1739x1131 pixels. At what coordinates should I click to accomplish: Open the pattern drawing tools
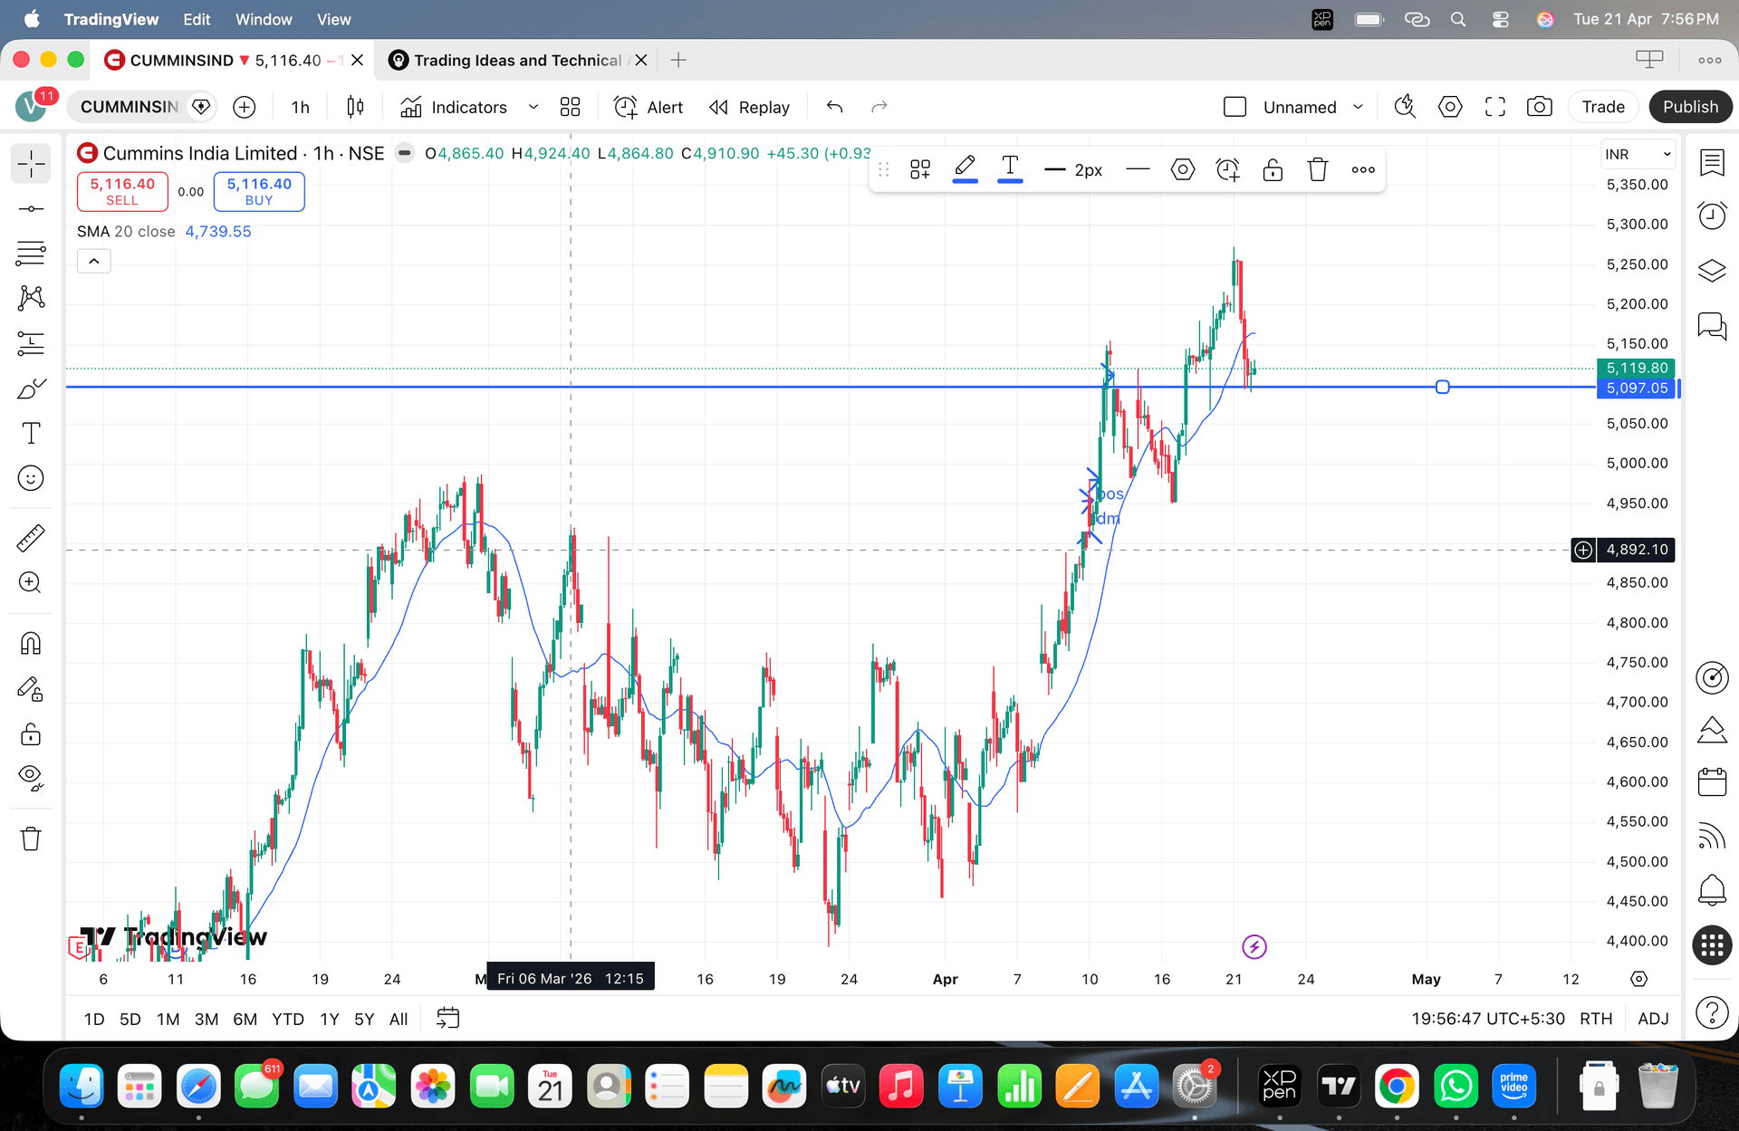[31, 298]
